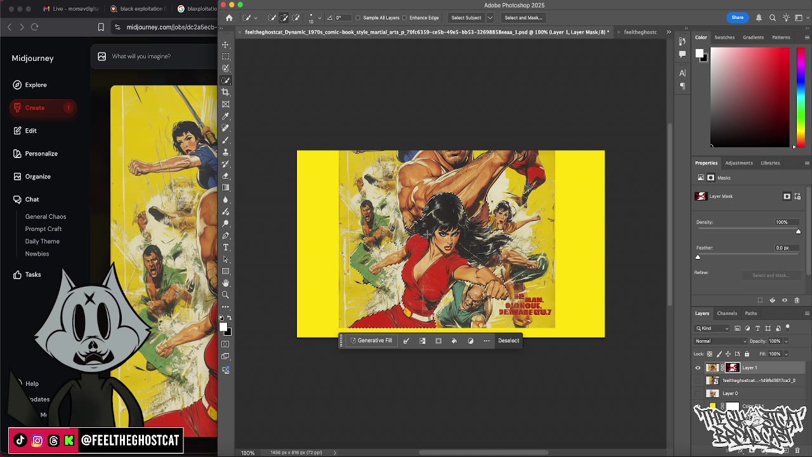Pick color from hue spectrum strip
Viewport: 812px width, 457px height.
tap(801, 97)
